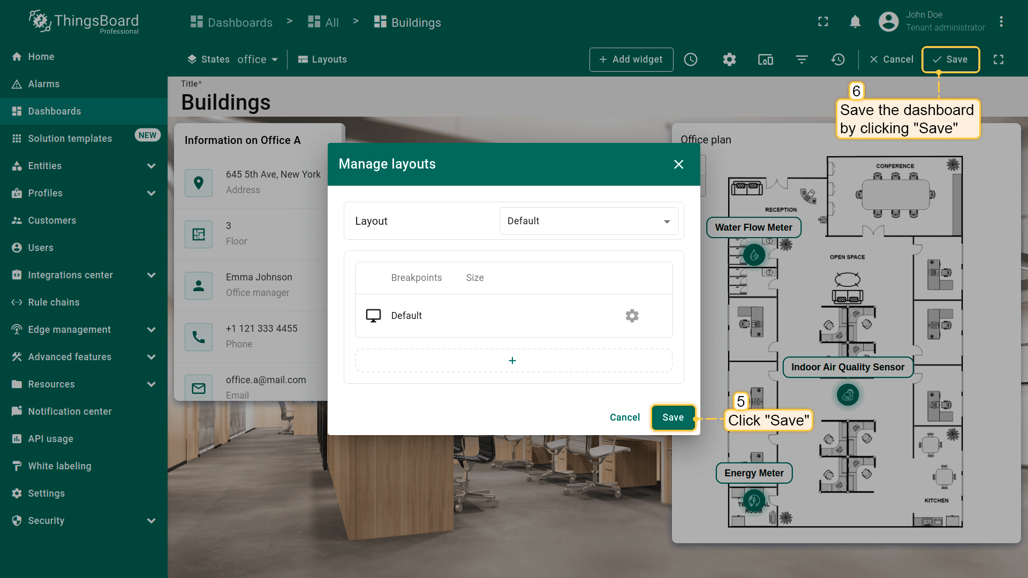Viewport: 1028px width, 578px height.
Task: Open Alarms in sidebar menu
Action: click(44, 84)
